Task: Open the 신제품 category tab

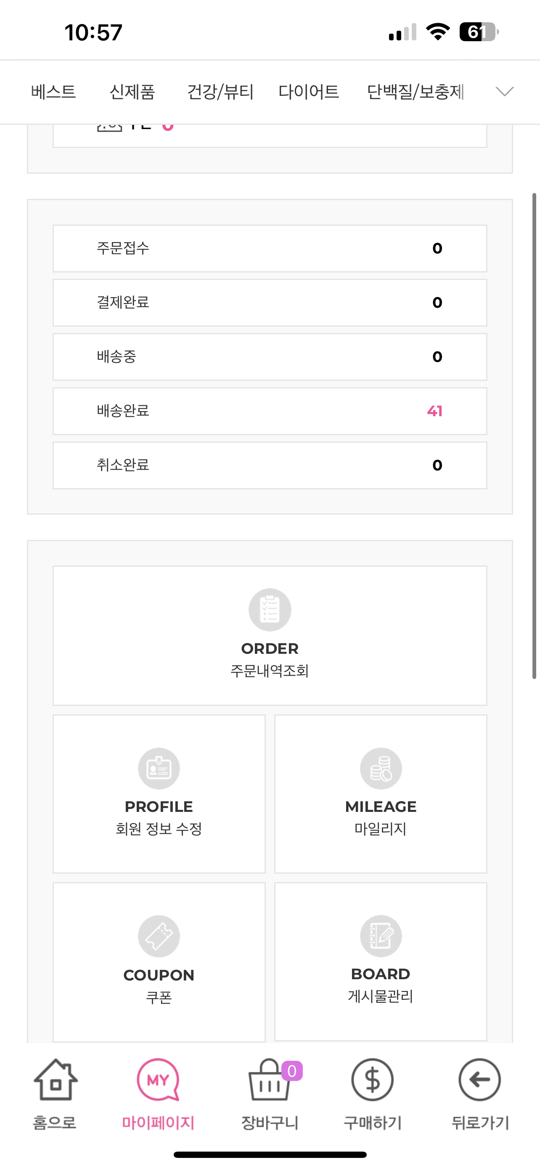Action: click(132, 92)
